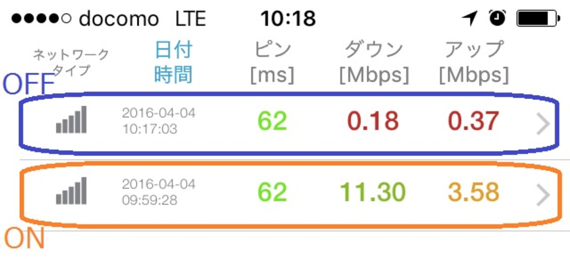Sort by ダウン [Mbps] column header
This screenshot has width=570, height=259.
(x=374, y=63)
